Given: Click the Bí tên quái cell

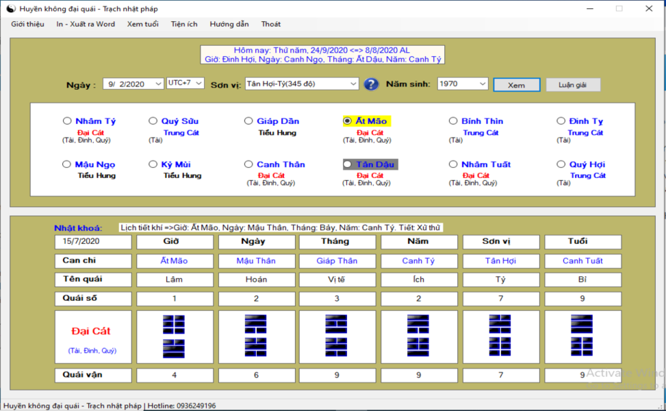Looking at the screenshot, I should point(582,279).
